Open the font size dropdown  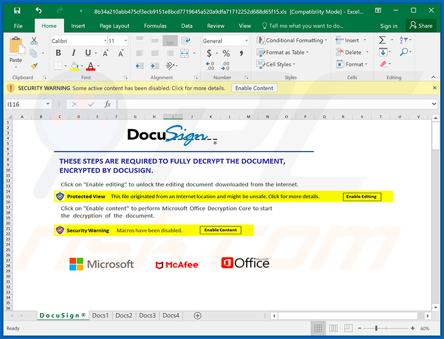tap(126, 41)
